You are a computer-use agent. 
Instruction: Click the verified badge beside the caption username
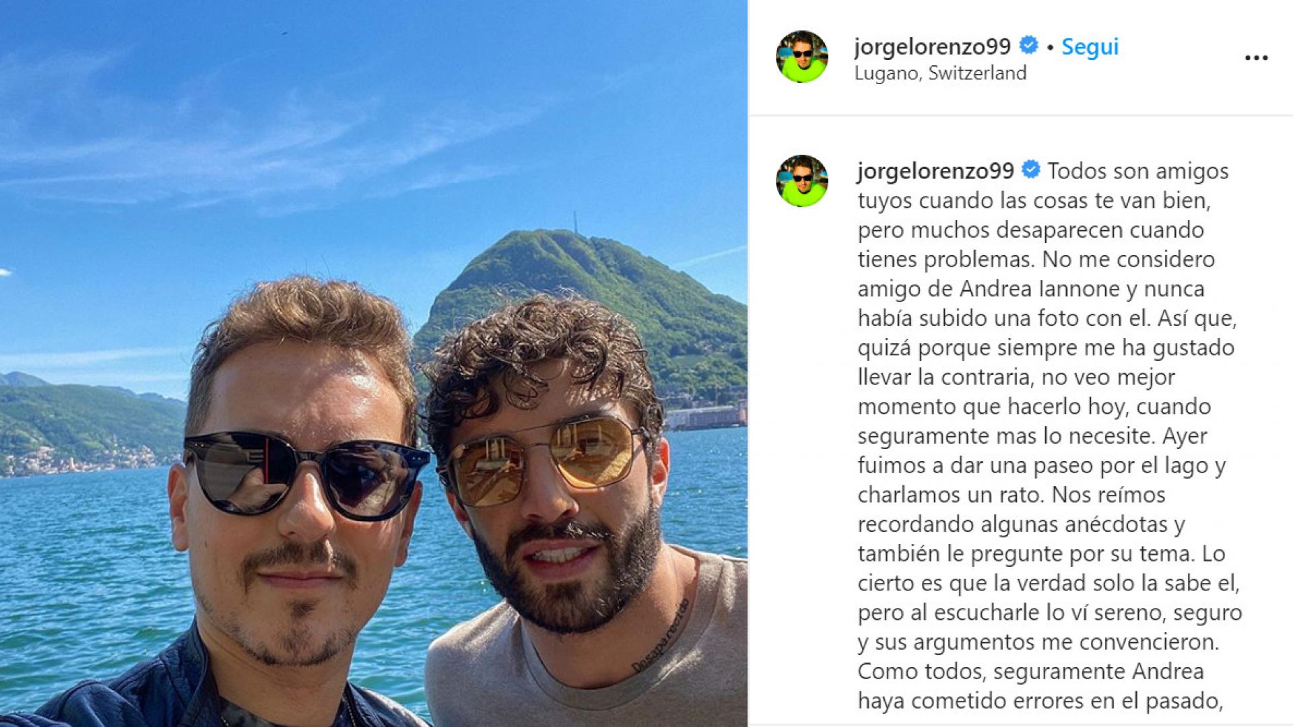pos(1031,169)
